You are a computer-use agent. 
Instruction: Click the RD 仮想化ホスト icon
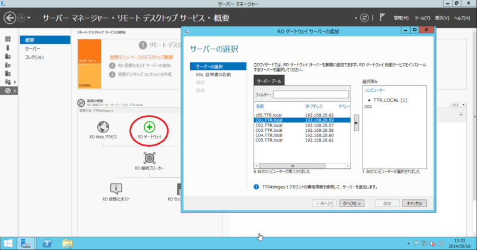click(116, 189)
